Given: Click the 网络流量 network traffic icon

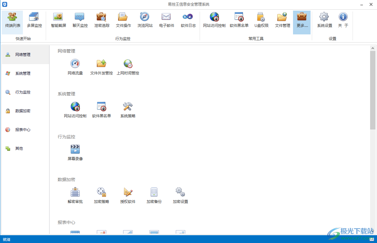Looking at the screenshot, I should click(x=75, y=67).
